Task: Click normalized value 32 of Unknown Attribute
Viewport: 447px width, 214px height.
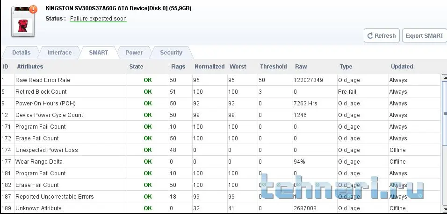Action: (x=196, y=208)
